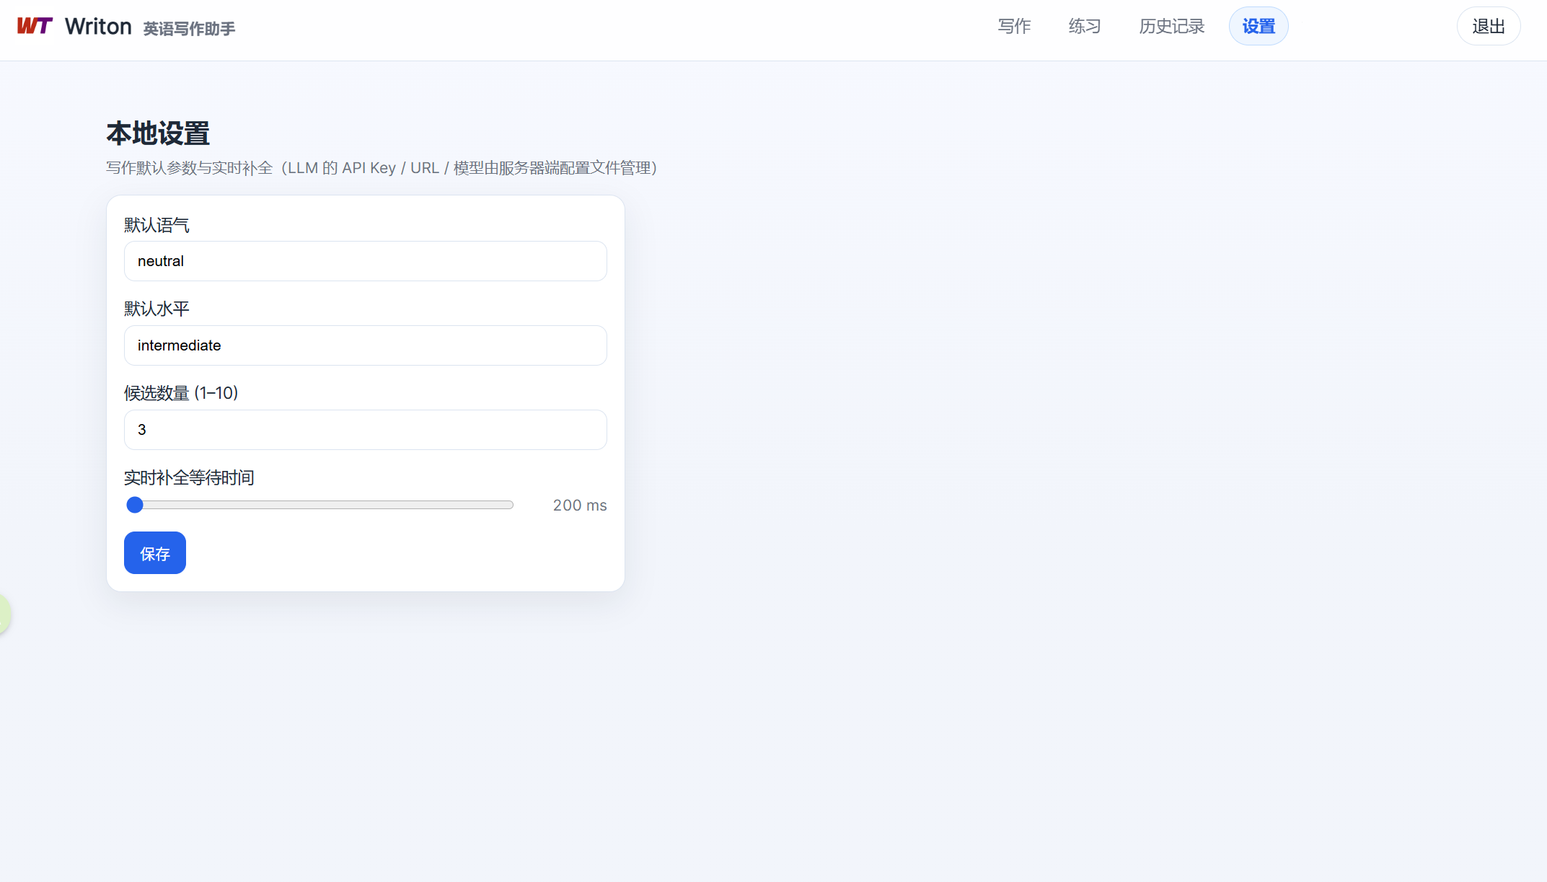
Task: Click the 英语写作助手 subtitle text
Action: pyautogui.click(x=189, y=29)
